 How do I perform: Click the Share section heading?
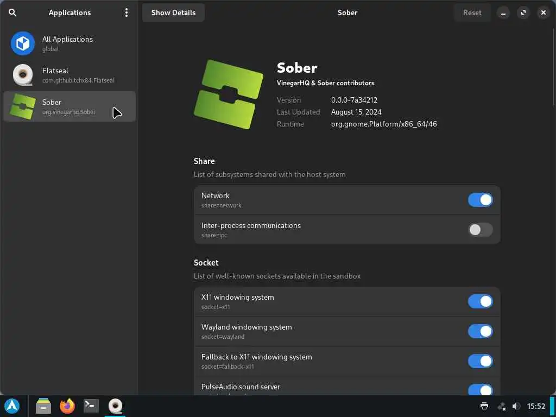(204, 161)
